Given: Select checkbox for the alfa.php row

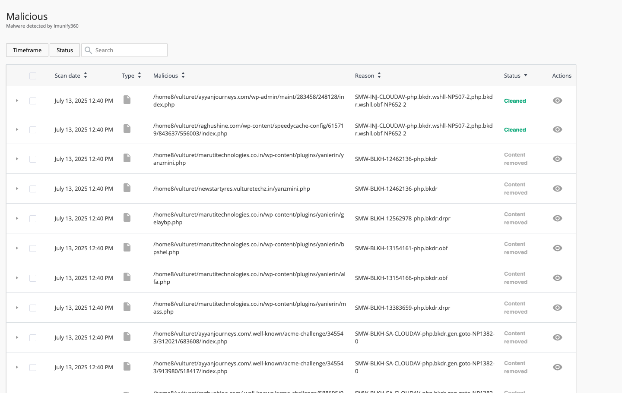Looking at the screenshot, I should click(x=33, y=278).
